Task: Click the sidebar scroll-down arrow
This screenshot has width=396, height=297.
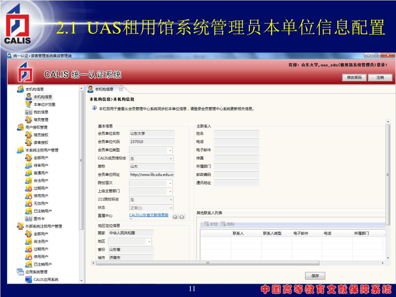Action: click(x=81, y=280)
